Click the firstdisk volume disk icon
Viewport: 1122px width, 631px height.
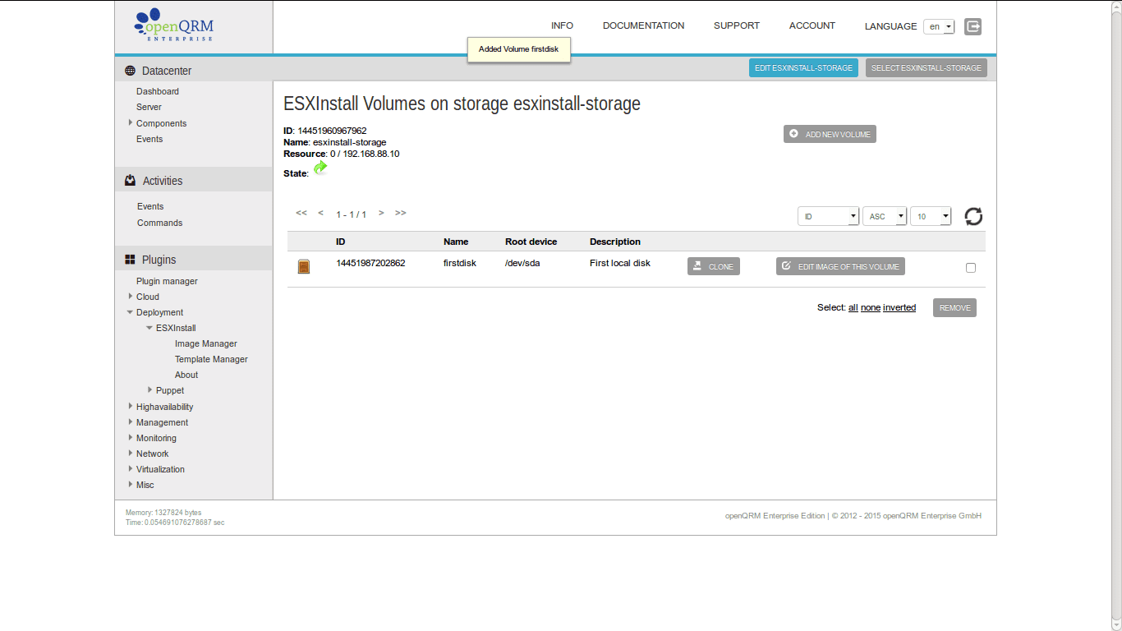pos(304,266)
